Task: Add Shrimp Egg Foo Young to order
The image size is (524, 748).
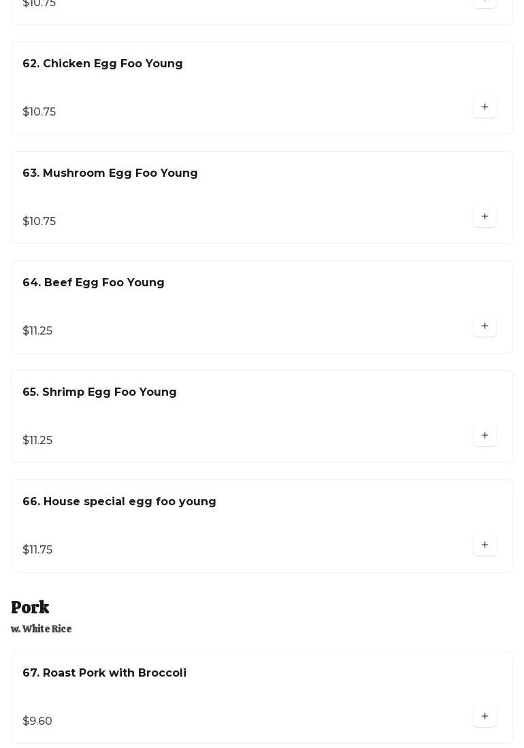Action: [485, 435]
